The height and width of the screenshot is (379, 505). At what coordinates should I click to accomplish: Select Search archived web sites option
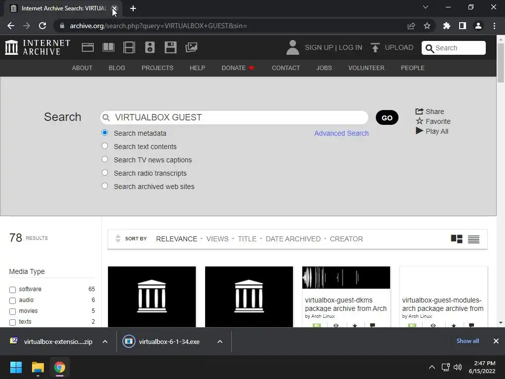click(105, 186)
